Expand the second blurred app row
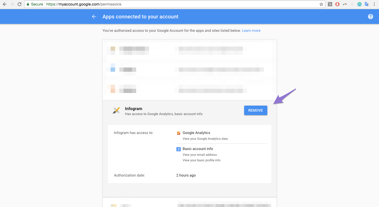Viewport: 379px width, 207px height. (189, 70)
